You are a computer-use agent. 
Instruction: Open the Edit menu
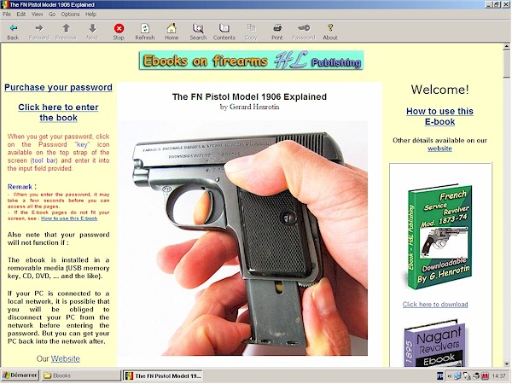21,14
